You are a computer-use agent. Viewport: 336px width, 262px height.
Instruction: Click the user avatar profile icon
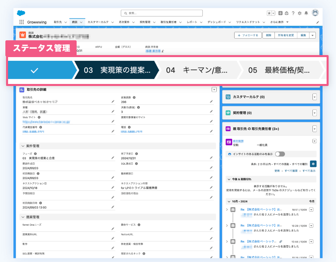point(315,13)
